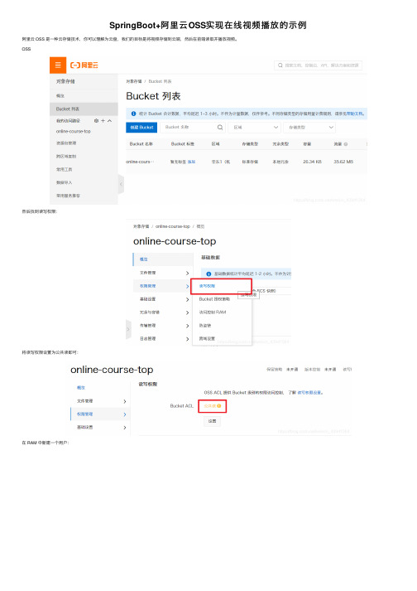Select 概览 in the Bucket list sidebar
The height and width of the screenshot is (591, 417).
60,95
